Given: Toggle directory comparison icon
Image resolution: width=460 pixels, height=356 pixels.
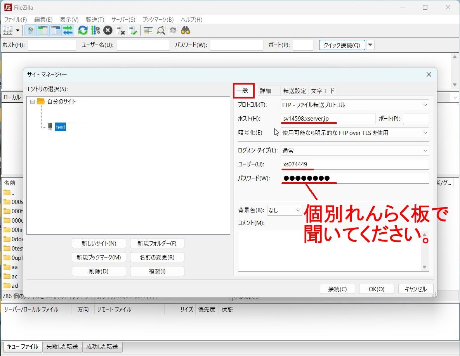Looking at the screenshot, I should (161, 31).
